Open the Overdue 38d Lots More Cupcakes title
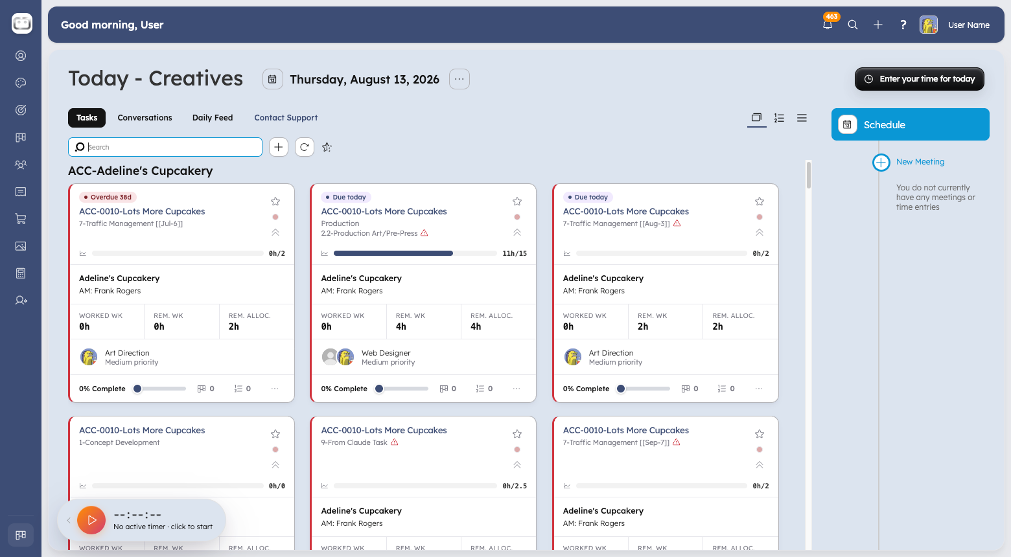 142,211
